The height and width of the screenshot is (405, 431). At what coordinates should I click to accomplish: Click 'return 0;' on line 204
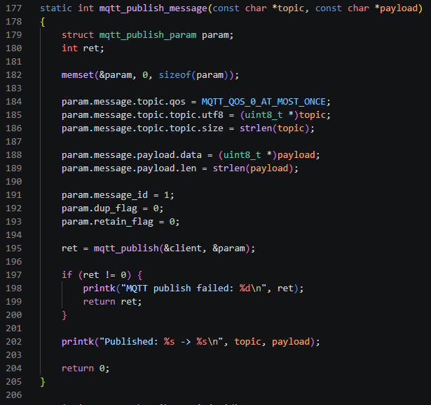(x=85, y=369)
